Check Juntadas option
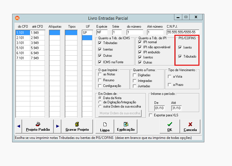This screenshot has height=166, width=232. point(135,86)
